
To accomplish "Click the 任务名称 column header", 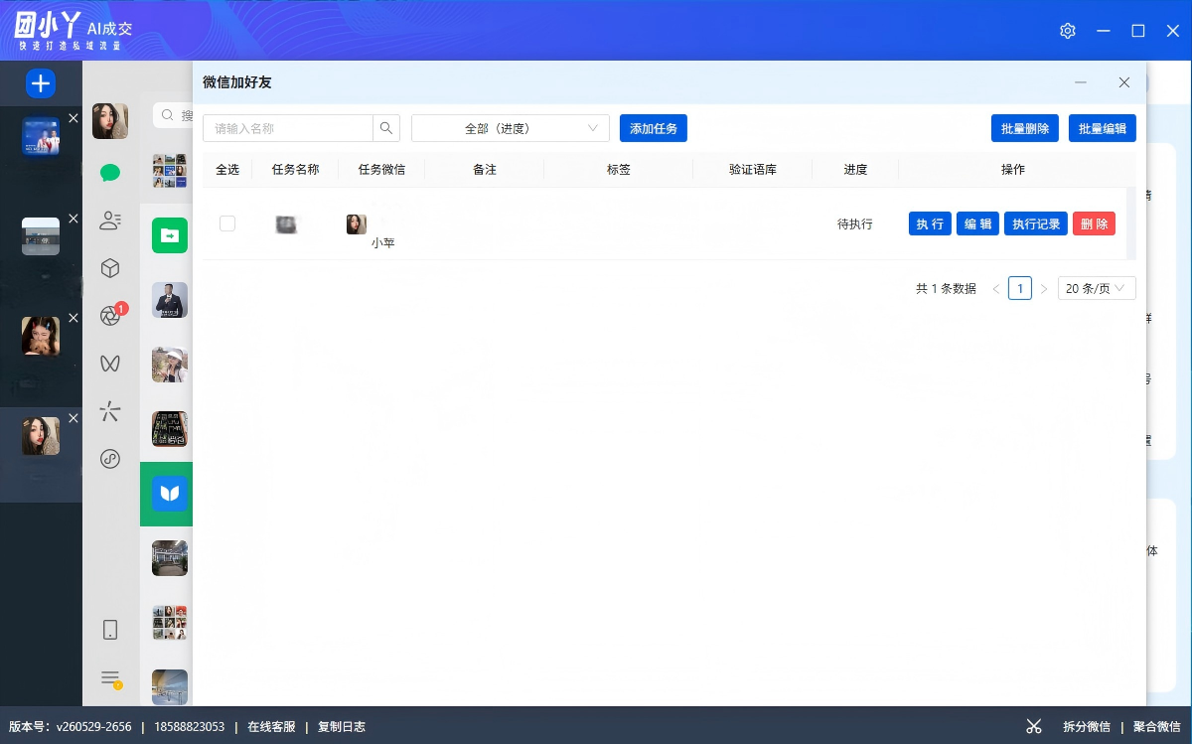I will coord(295,170).
